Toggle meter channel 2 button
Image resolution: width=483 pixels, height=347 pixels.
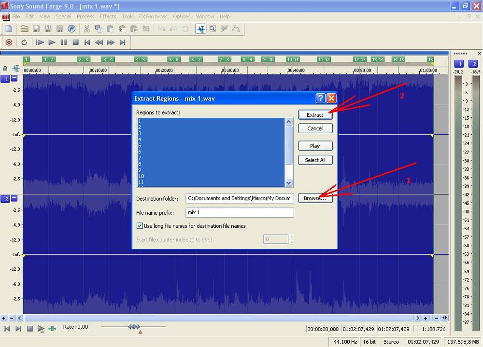coord(473,64)
